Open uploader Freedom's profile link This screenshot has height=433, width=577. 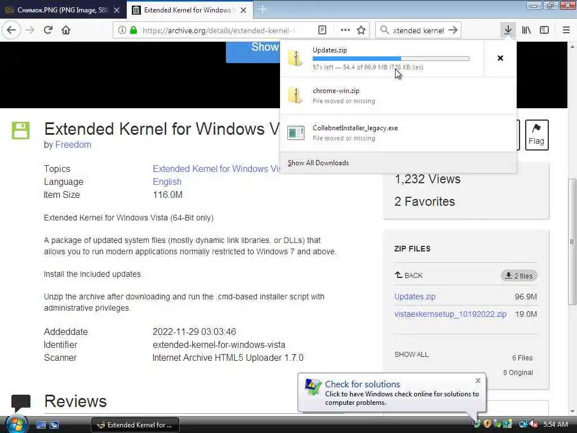point(73,145)
